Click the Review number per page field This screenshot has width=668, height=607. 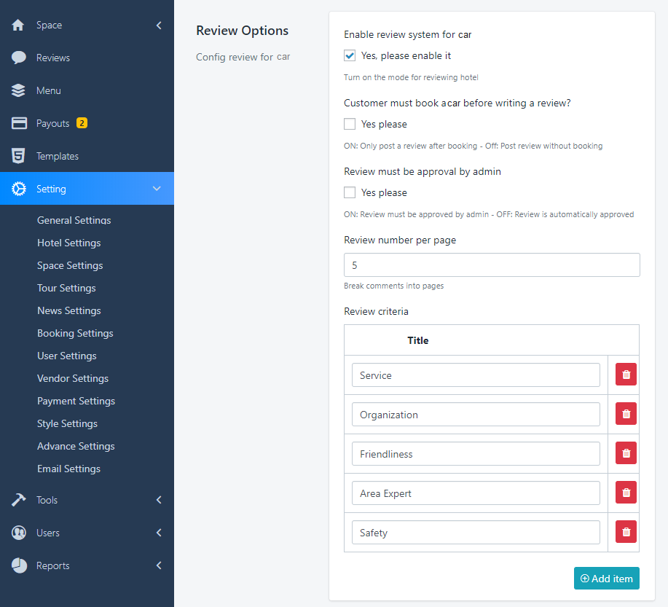pyautogui.click(x=492, y=265)
